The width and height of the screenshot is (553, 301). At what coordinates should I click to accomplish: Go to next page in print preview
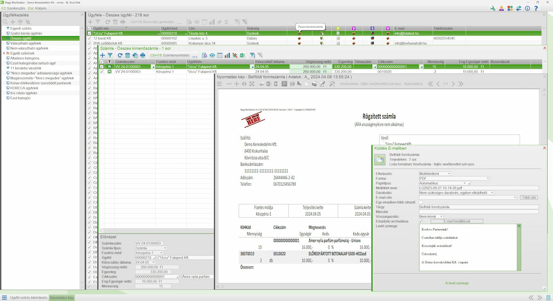[x=454, y=84]
